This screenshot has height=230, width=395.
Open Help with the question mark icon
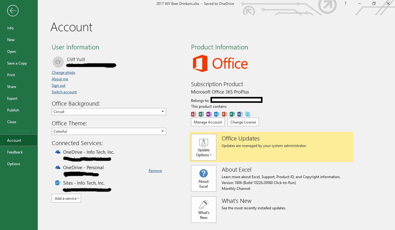pos(345,3)
